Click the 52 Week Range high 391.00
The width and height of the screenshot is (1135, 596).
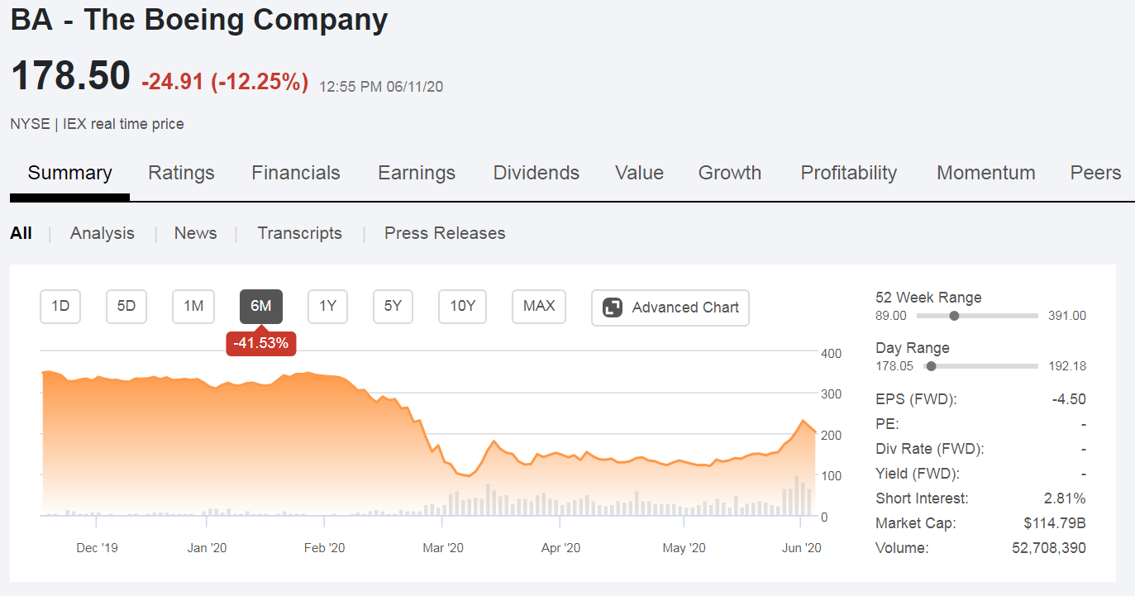click(1067, 316)
